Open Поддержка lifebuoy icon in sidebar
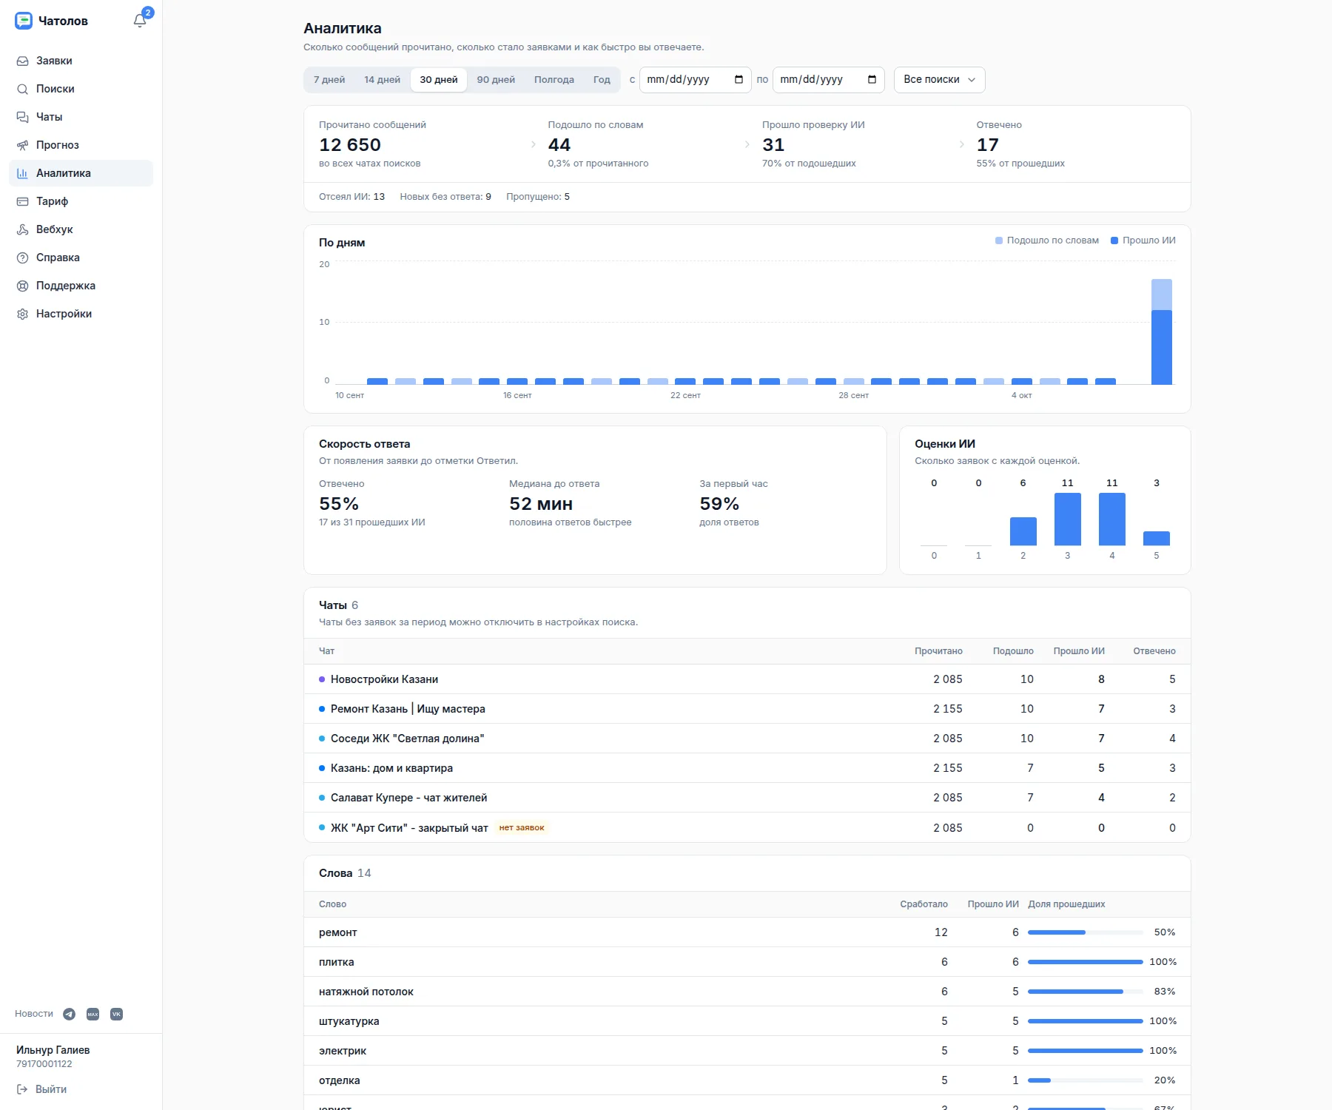 pyautogui.click(x=23, y=286)
